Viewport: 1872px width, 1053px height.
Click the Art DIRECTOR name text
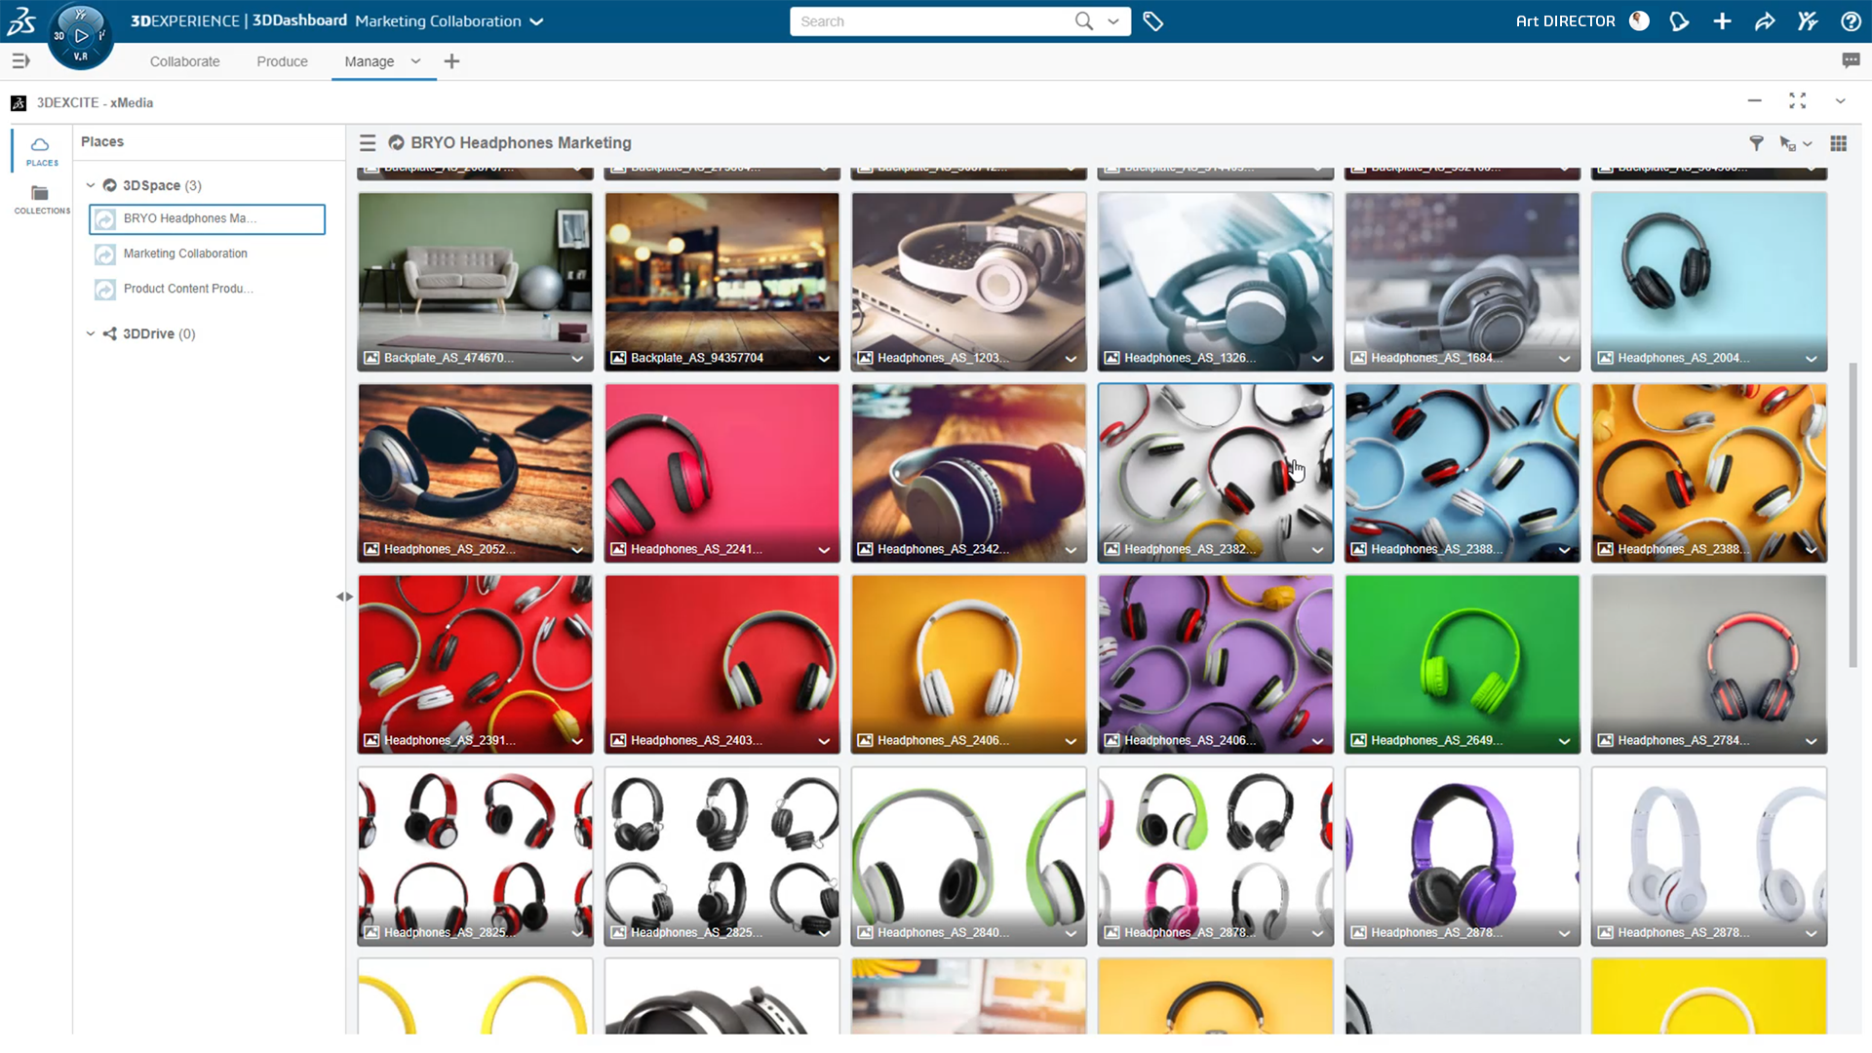coord(1565,21)
